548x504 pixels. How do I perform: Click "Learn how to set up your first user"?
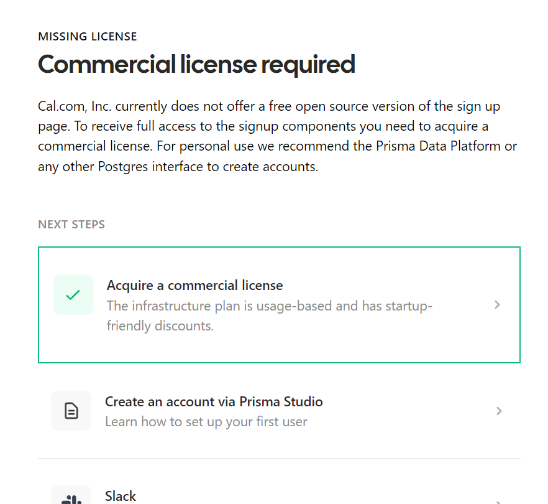(x=206, y=422)
